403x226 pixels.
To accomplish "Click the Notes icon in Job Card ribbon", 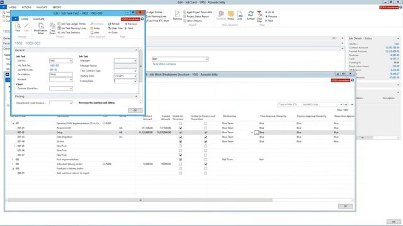I will click(231, 15).
